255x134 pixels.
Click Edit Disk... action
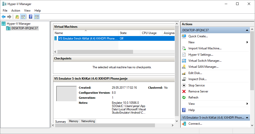pos(195,73)
